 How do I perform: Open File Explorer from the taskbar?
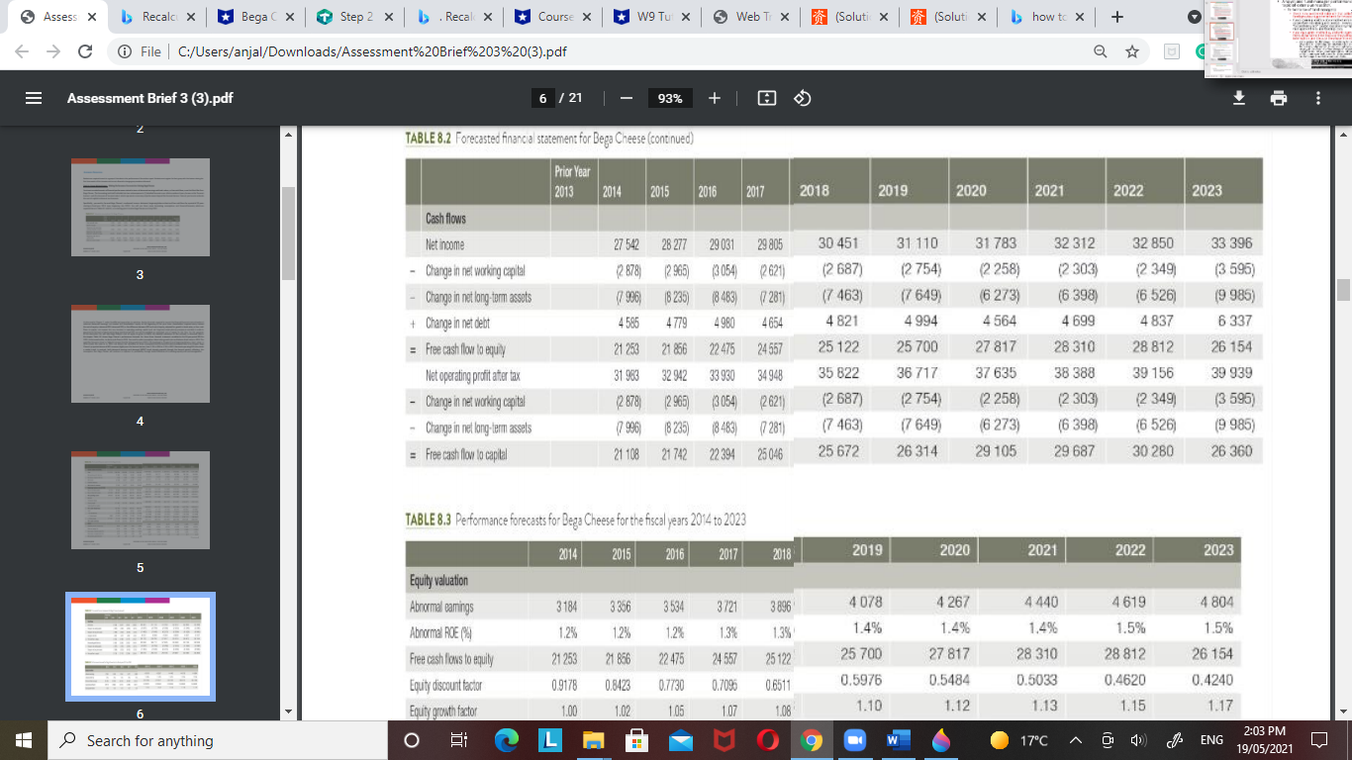click(592, 740)
